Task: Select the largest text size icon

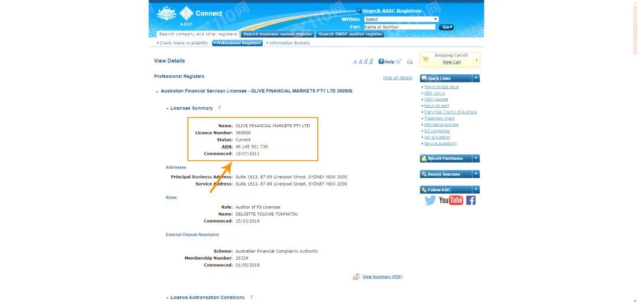Action: 371,62
